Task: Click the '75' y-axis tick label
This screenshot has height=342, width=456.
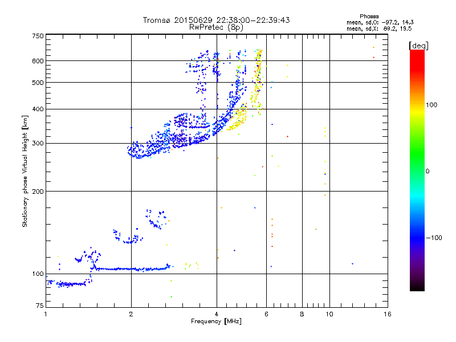Action: click(40, 306)
